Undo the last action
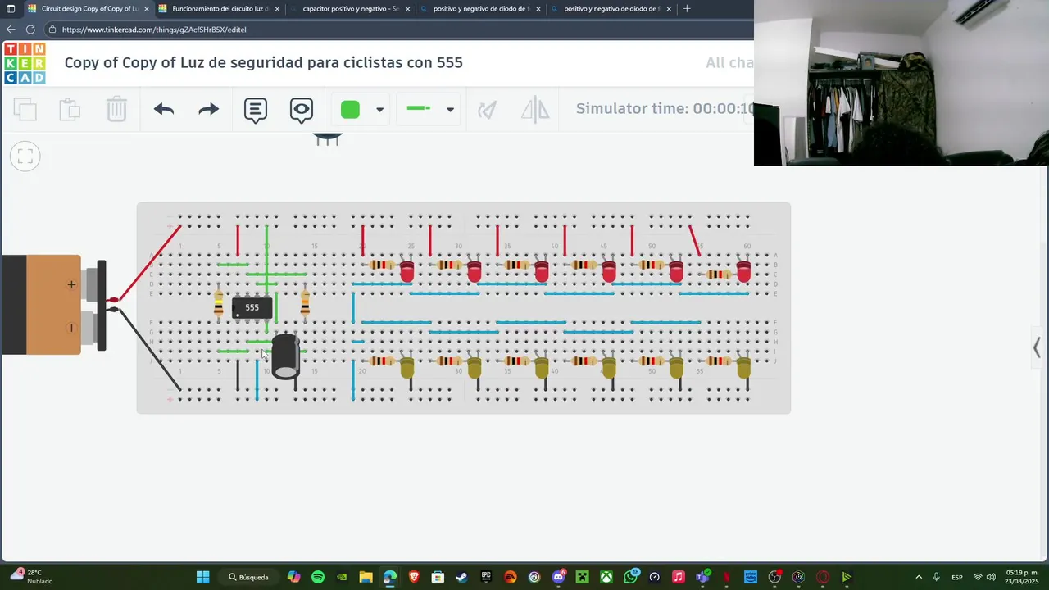Viewport: 1049px width, 590px height. pyautogui.click(x=164, y=109)
